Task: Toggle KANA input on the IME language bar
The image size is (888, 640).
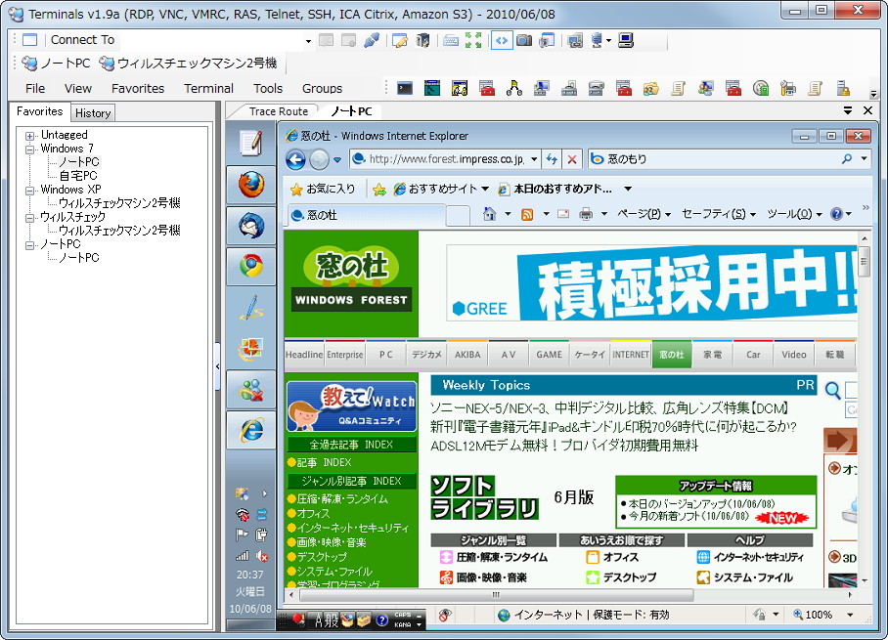Action: (402, 625)
